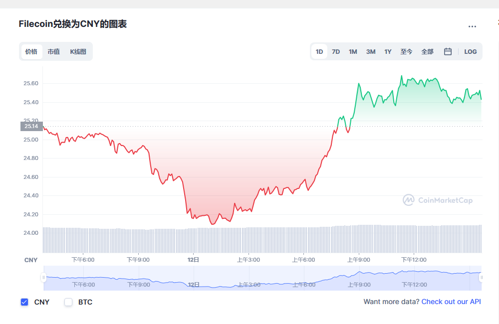The height and width of the screenshot is (324, 499).
Task: Select the 3M time range
Action: tap(371, 51)
